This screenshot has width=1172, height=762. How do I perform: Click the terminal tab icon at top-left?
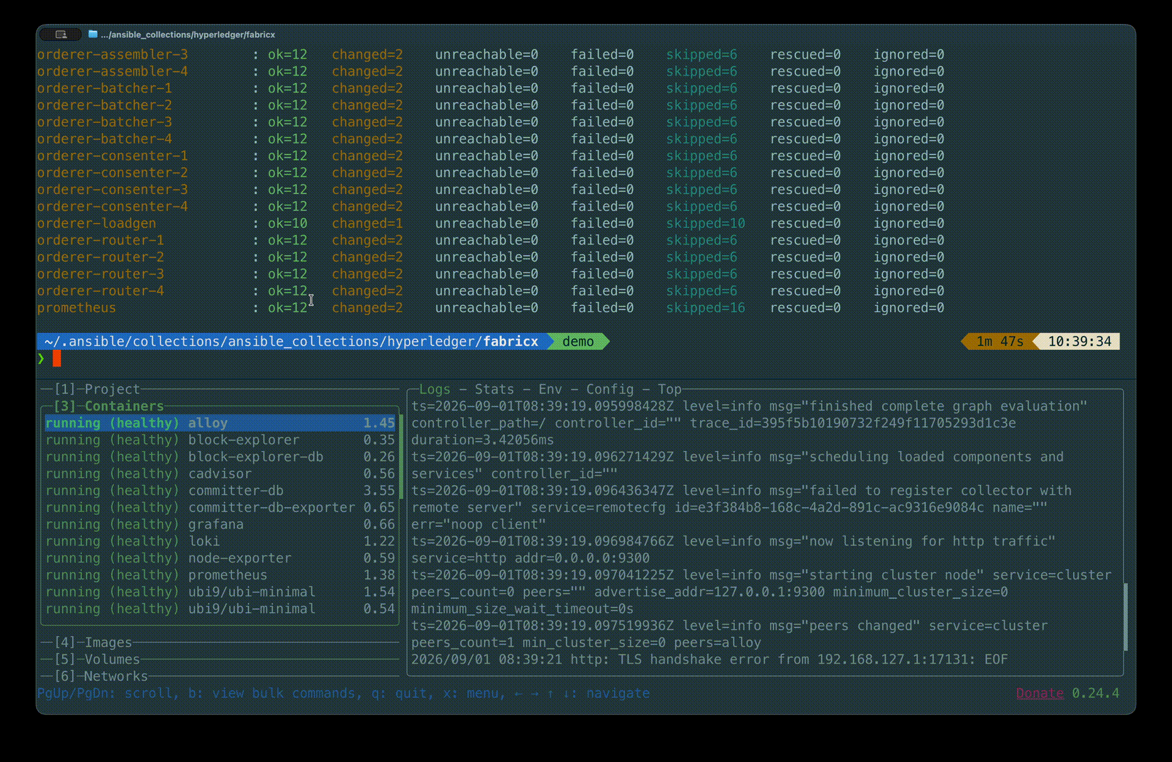point(60,34)
